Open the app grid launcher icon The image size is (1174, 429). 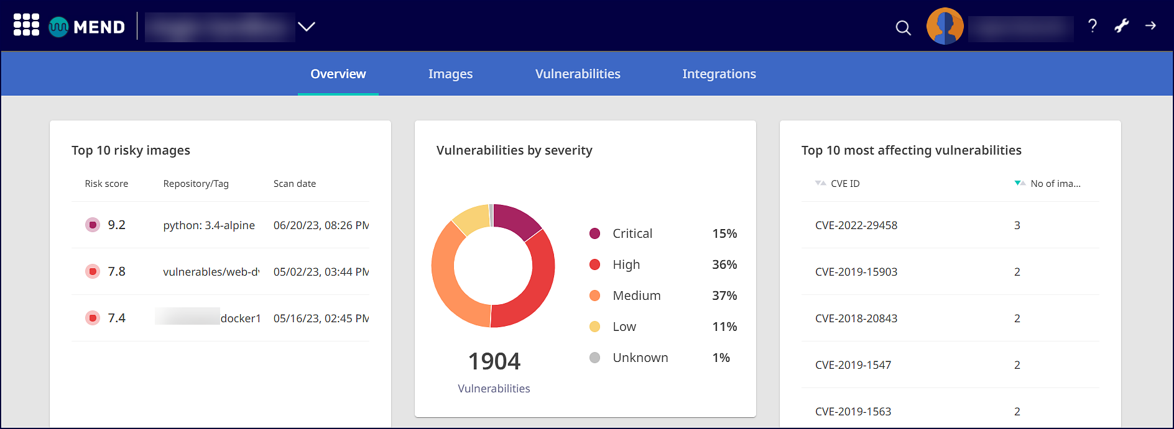tap(26, 25)
